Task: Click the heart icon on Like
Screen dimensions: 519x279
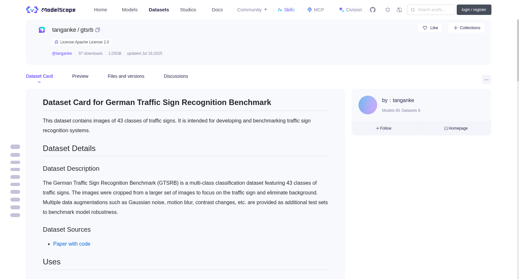Action: click(425, 28)
